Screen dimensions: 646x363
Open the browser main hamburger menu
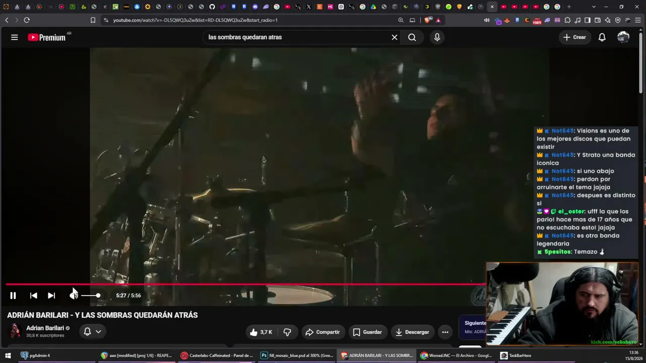[x=638, y=20]
